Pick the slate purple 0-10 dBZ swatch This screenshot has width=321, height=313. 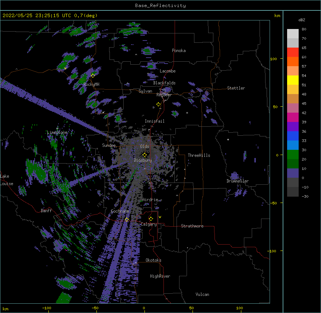click(293, 173)
